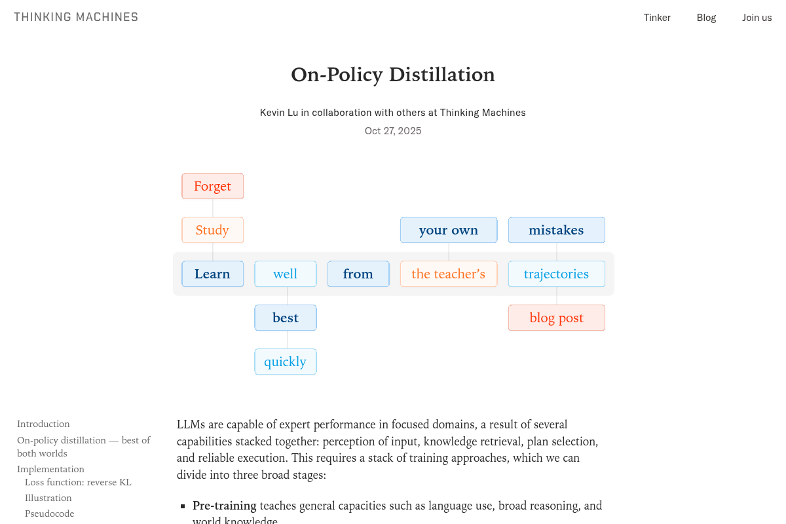Open the Blog page
Image resolution: width=786 pixels, height=524 pixels.
(706, 18)
